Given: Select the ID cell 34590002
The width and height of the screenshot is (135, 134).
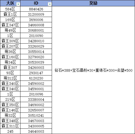Looking at the screenshot, I should pos(36,83).
